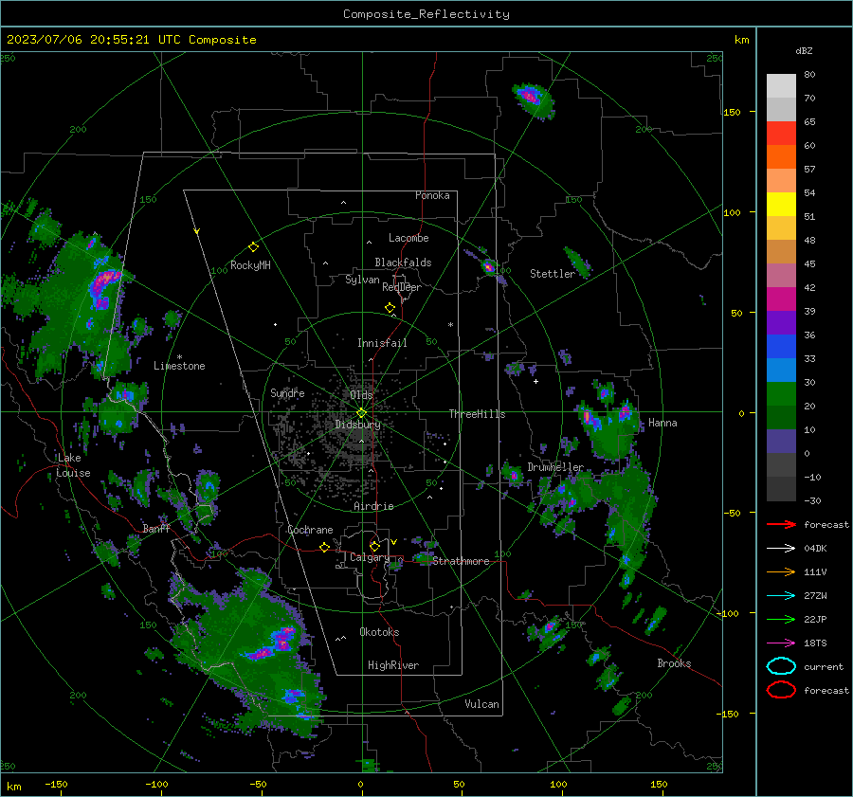Image resolution: width=853 pixels, height=797 pixels.
Task: Click the Limestone label
Action: [x=179, y=366]
